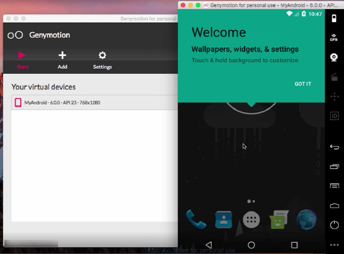344x254 pixels.
Task: Open the Messaging app
Action: tap(279, 219)
